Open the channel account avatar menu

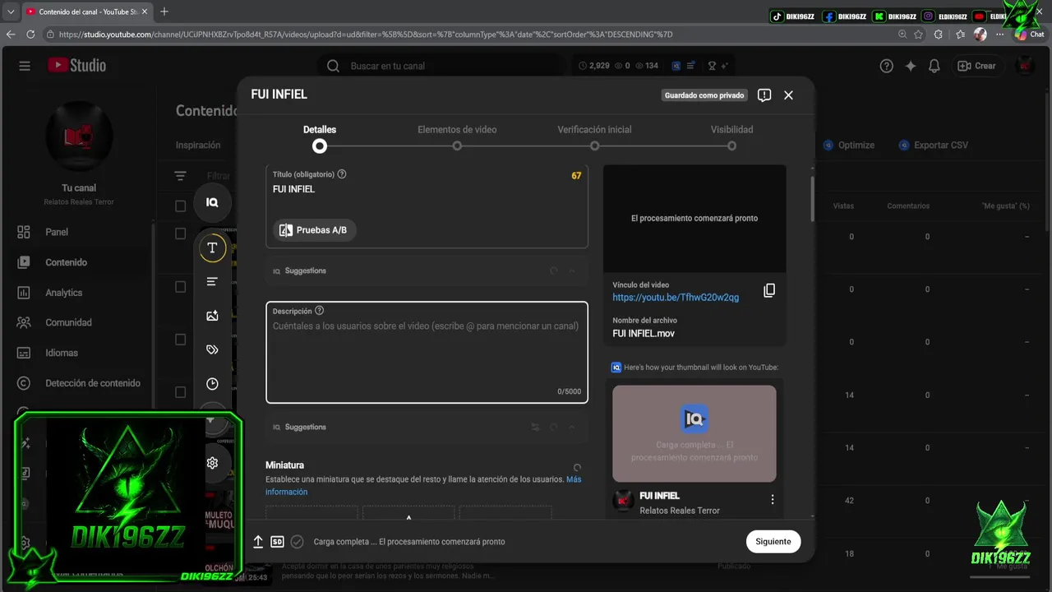(x=1024, y=66)
